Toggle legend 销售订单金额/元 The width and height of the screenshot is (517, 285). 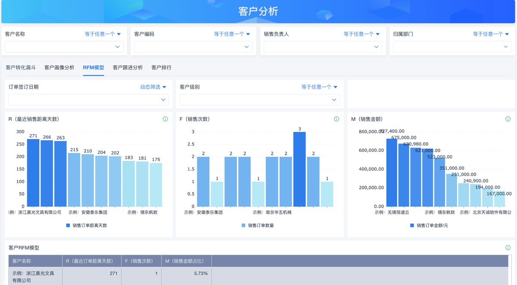tap(429, 225)
